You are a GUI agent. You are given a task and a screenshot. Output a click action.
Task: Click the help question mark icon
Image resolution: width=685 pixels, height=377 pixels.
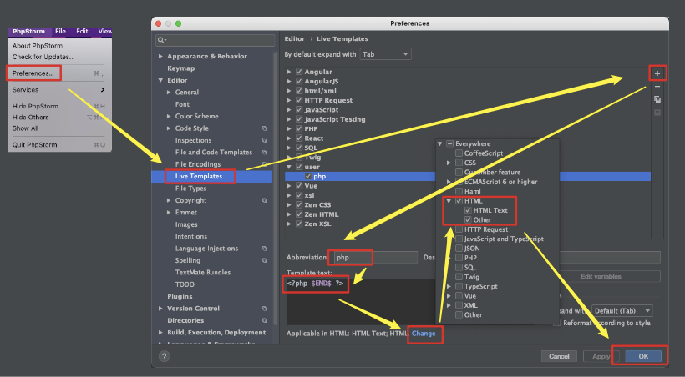[164, 356]
